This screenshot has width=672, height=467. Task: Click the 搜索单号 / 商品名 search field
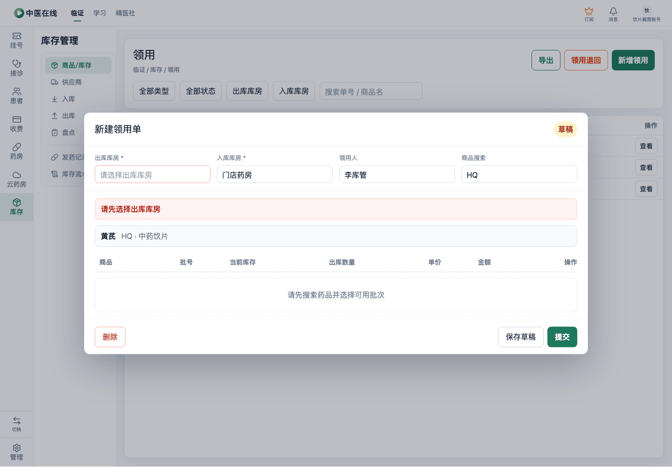(x=371, y=91)
